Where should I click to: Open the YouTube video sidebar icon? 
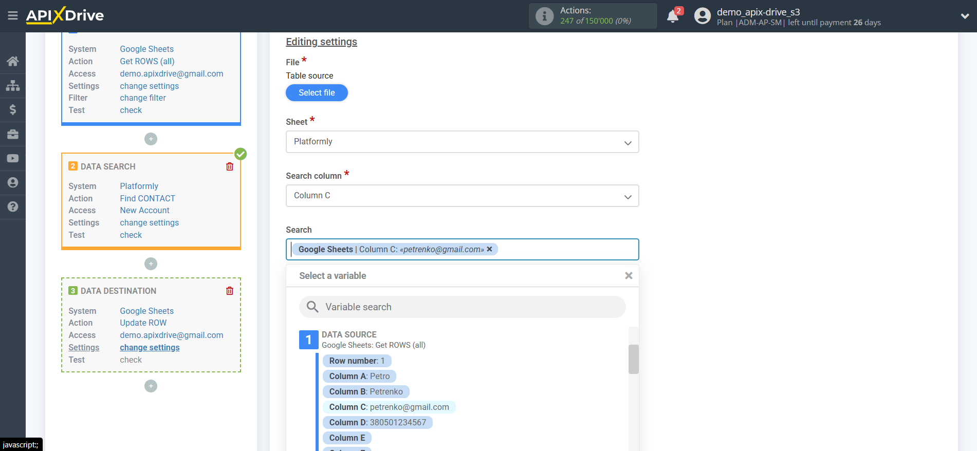tap(13, 158)
